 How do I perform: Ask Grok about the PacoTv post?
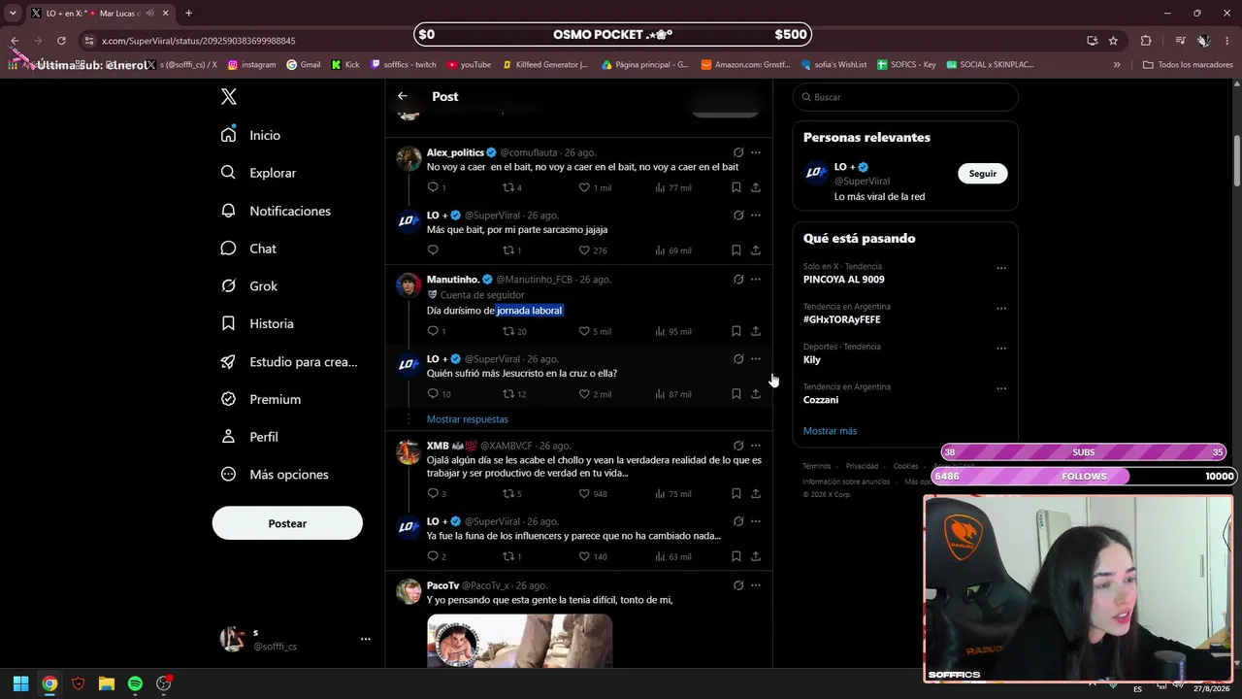[x=738, y=585]
